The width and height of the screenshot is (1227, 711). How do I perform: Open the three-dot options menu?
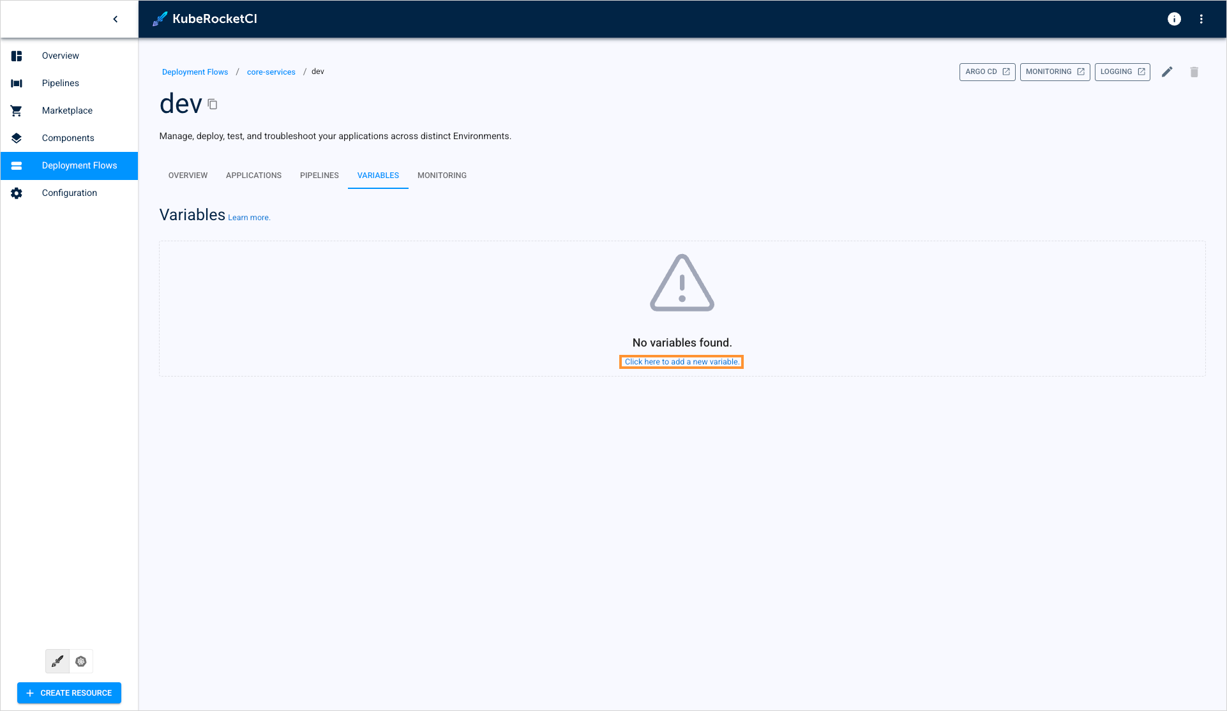coord(1201,19)
